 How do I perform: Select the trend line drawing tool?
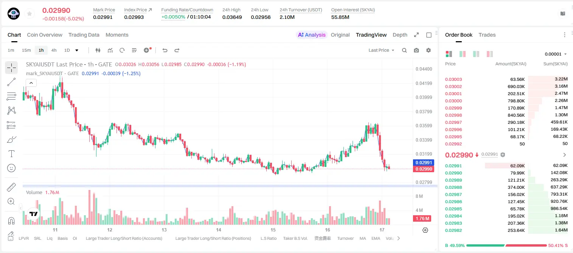click(x=11, y=82)
